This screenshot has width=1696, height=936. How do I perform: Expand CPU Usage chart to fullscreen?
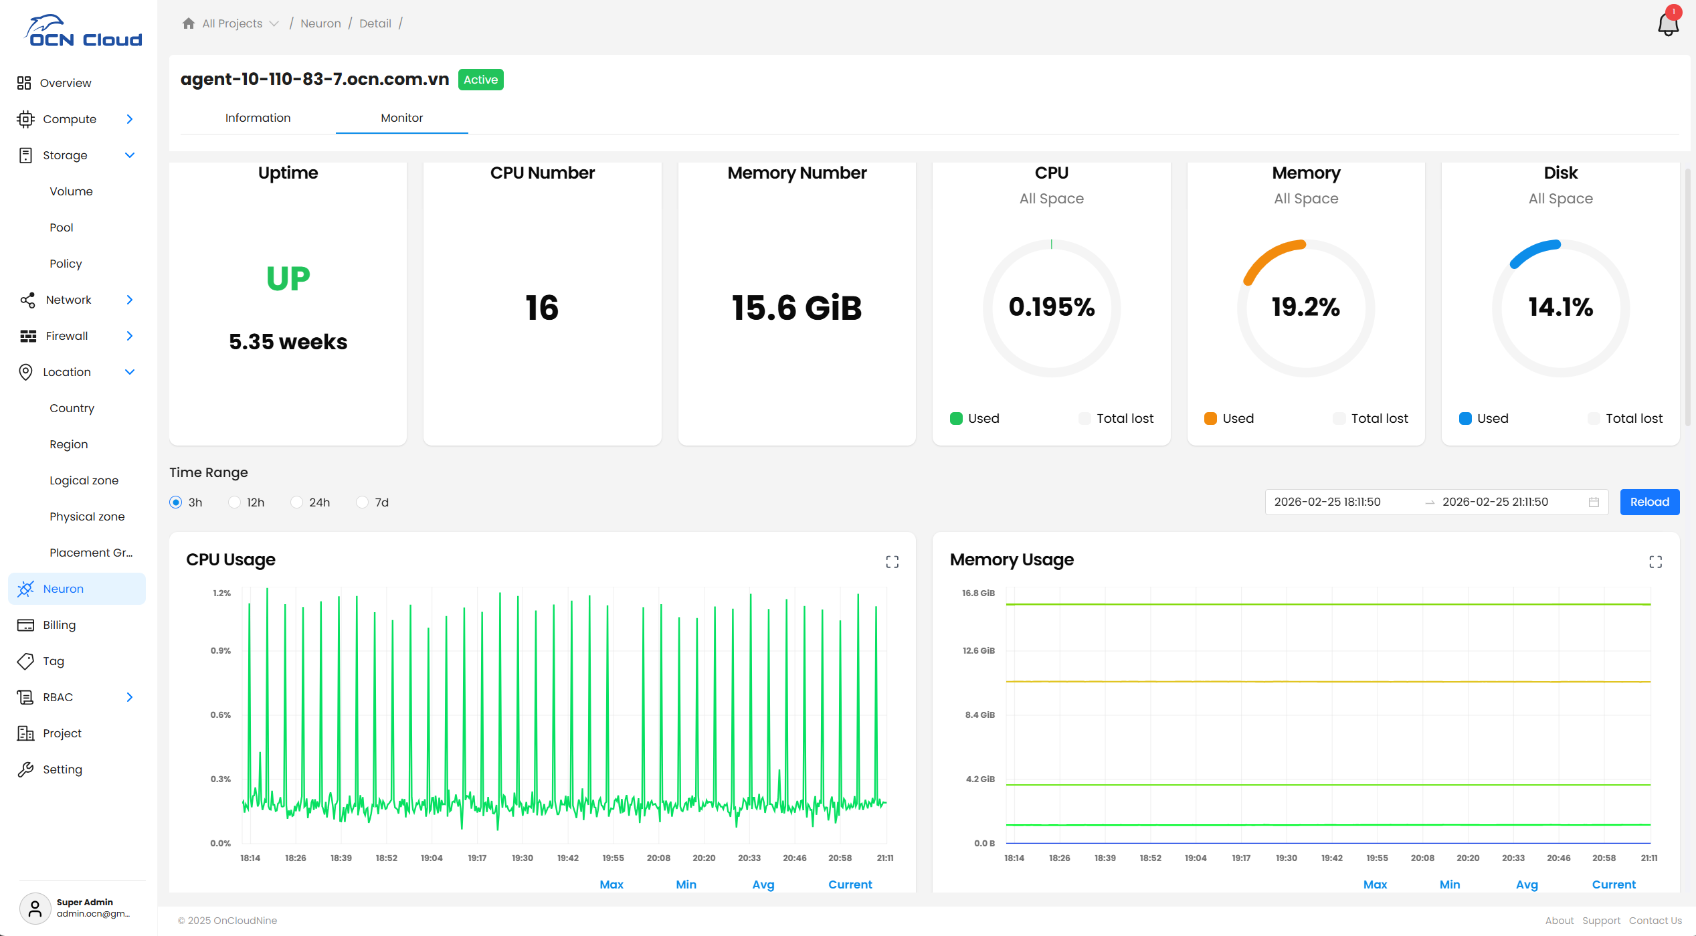point(892,562)
